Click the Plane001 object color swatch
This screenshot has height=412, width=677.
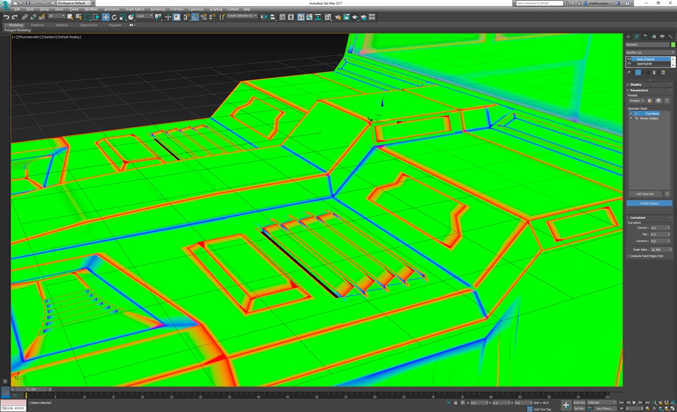(672, 45)
